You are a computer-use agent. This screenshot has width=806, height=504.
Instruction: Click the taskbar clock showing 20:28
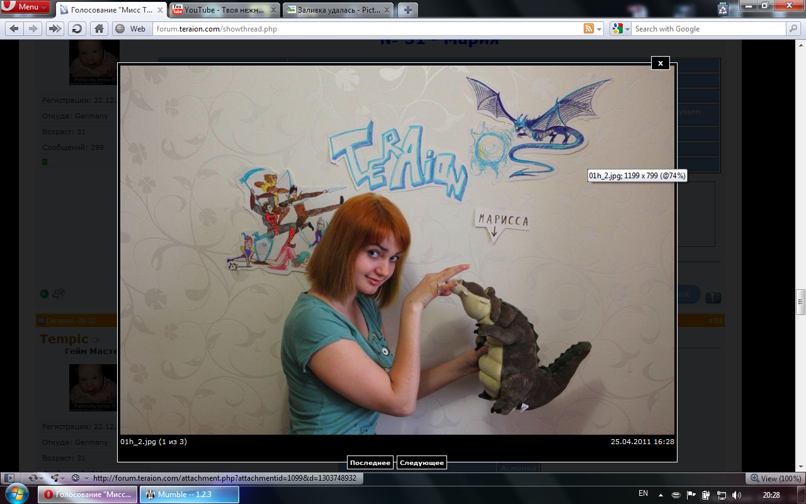click(771, 495)
